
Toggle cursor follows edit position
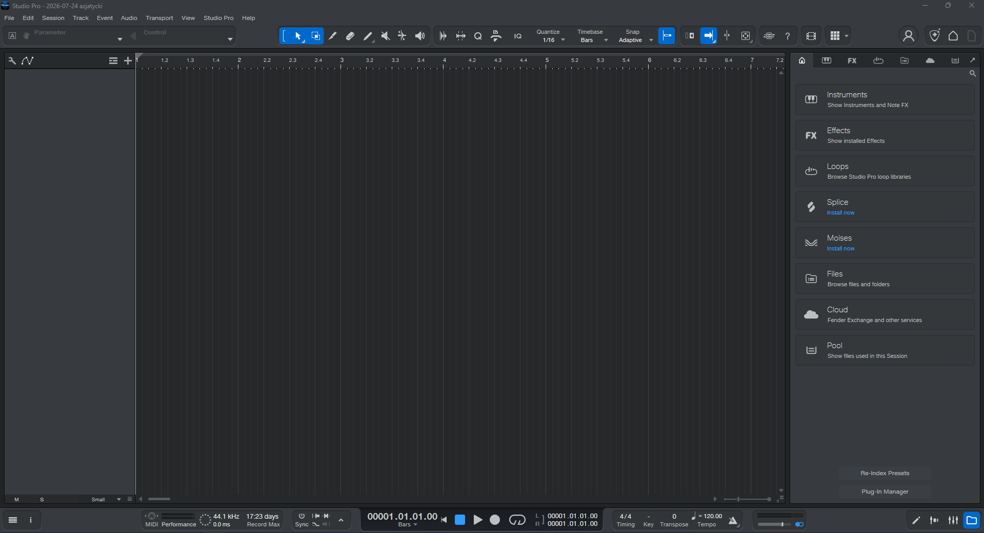tap(727, 36)
